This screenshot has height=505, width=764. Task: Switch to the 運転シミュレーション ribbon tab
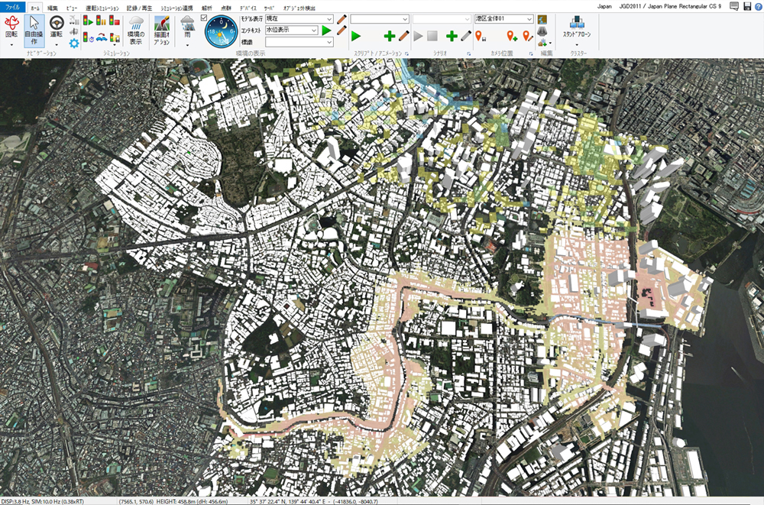[x=102, y=7]
